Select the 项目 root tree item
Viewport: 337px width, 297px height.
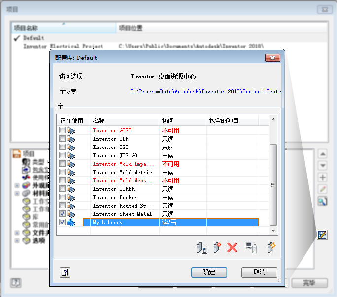29,154
